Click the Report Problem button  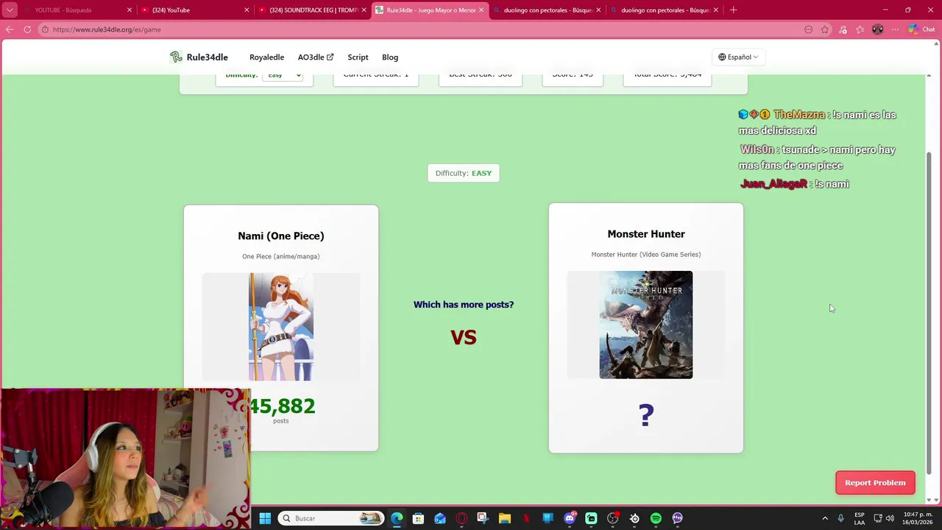[875, 483]
